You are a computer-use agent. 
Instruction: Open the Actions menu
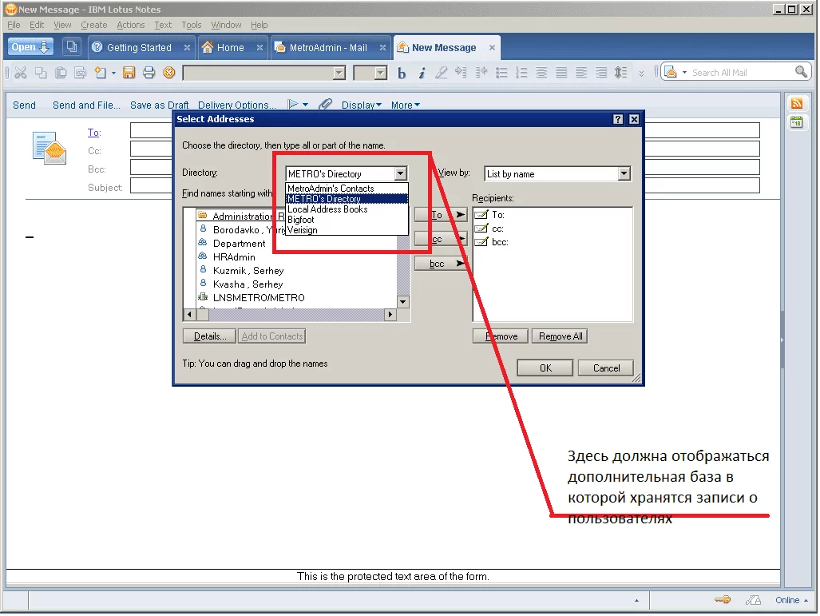[131, 25]
